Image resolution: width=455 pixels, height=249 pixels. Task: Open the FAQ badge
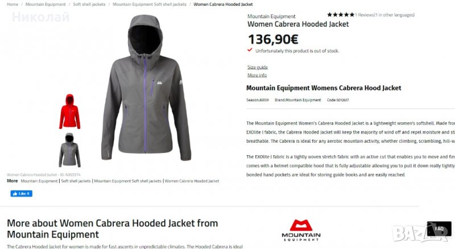click(x=439, y=229)
